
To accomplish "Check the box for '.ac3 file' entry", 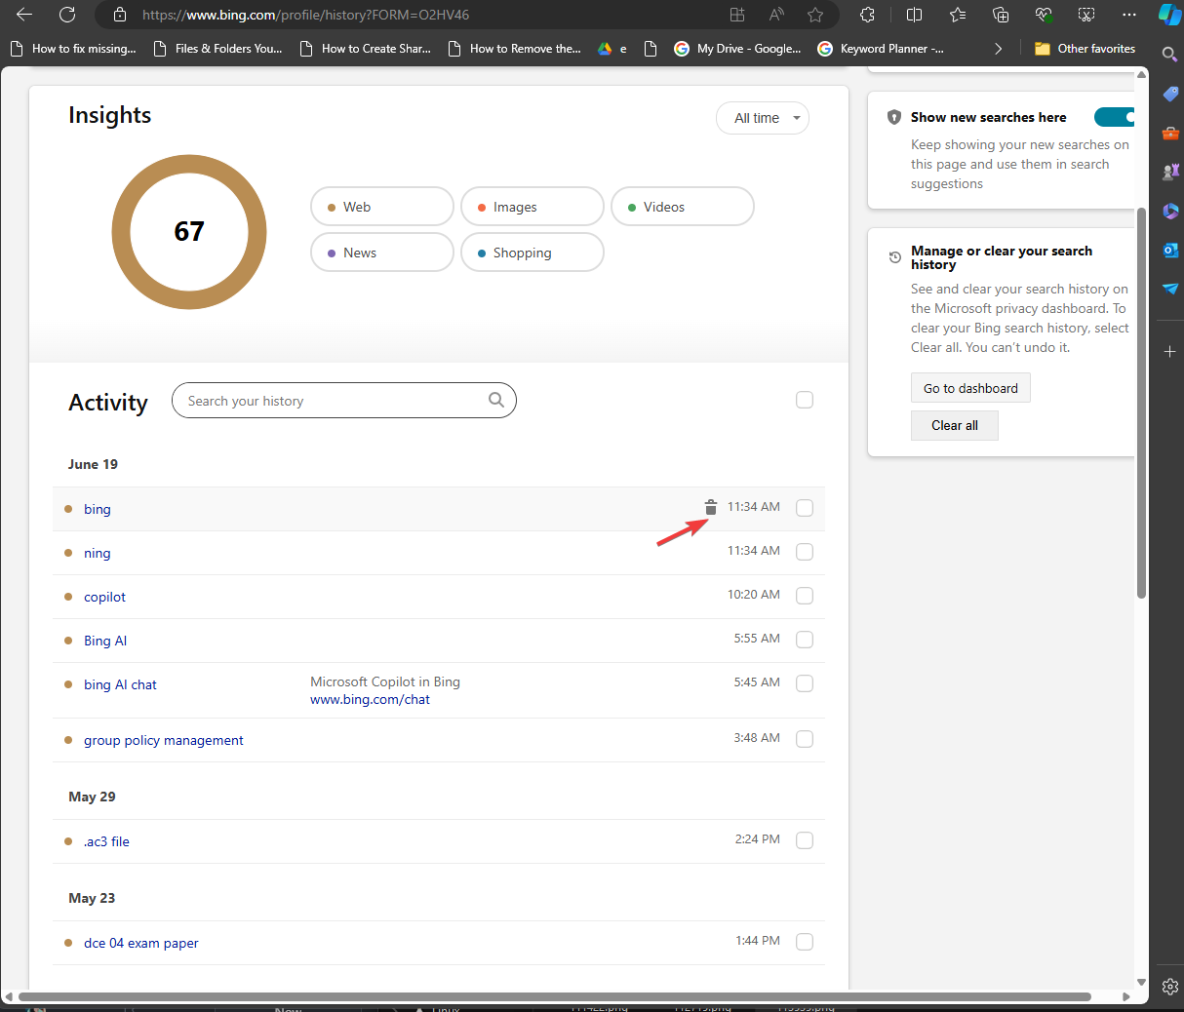I will click(805, 840).
